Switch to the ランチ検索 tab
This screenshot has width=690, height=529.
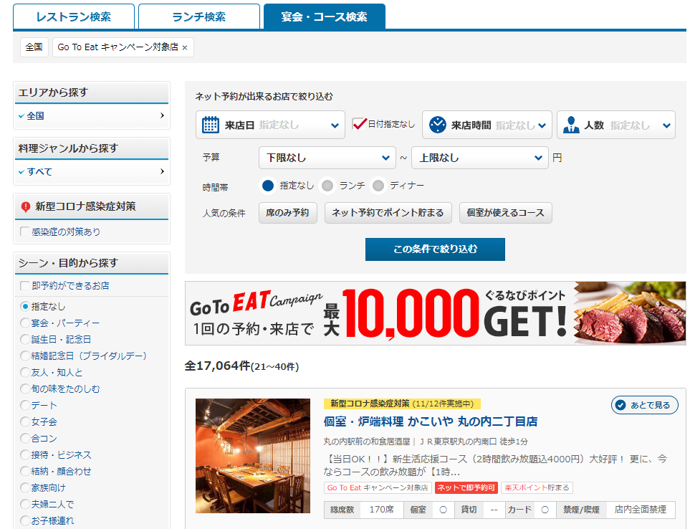click(199, 16)
